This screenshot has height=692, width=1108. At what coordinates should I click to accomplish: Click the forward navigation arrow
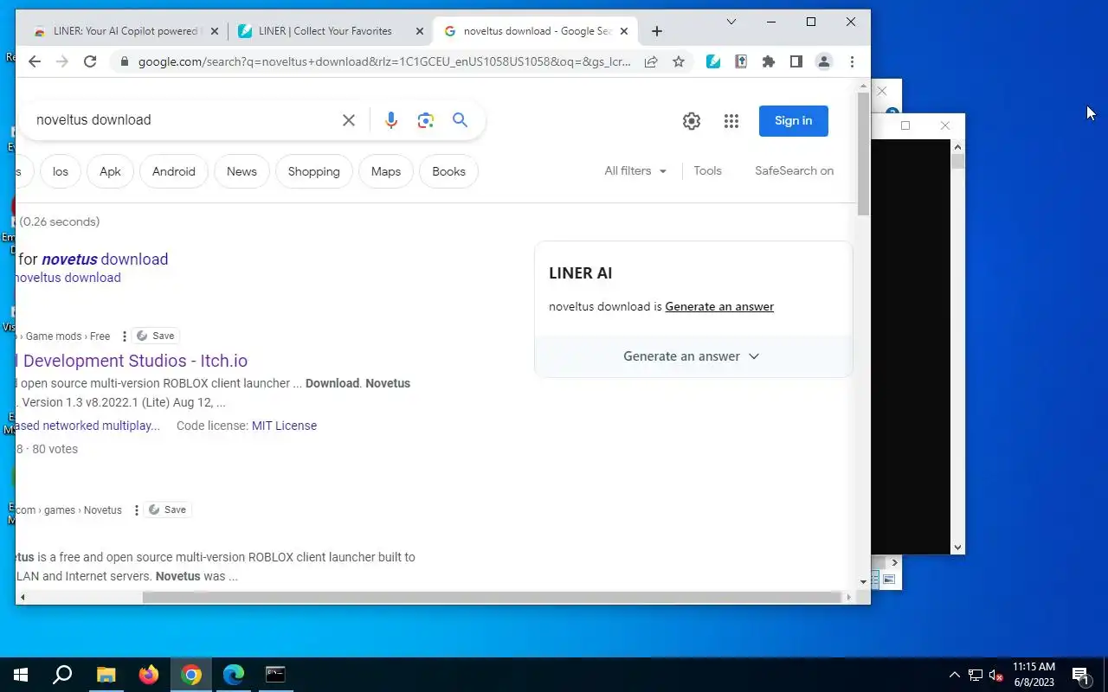pyautogui.click(x=62, y=61)
